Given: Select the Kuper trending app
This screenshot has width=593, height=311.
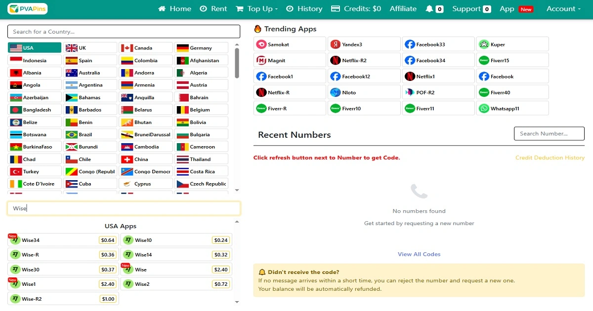Looking at the screenshot, I should point(512,44).
